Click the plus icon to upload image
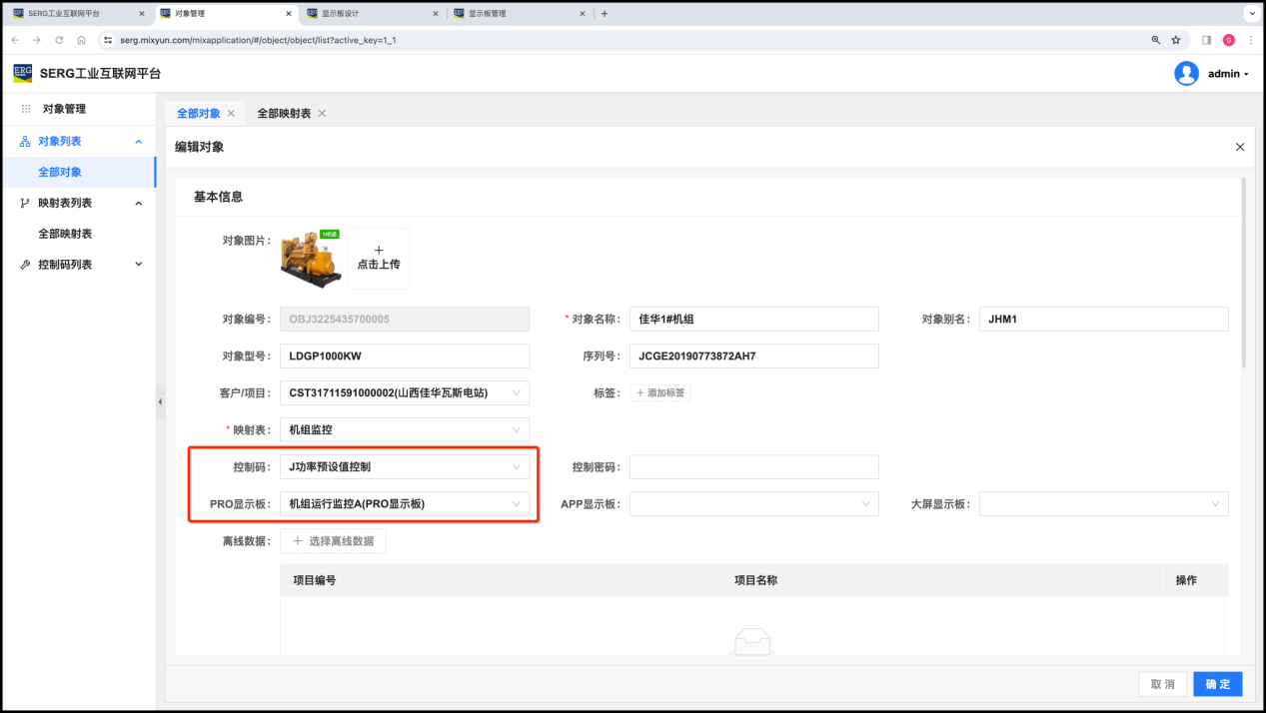 [x=379, y=251]
